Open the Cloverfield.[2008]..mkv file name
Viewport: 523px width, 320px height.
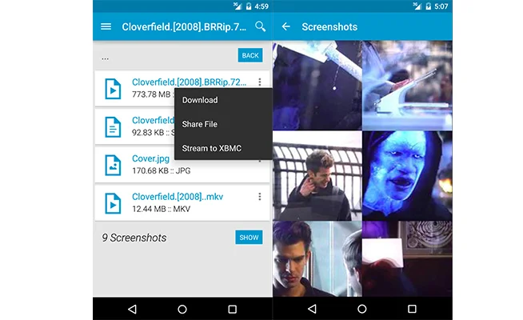pyautogui.click(x=178, y=197)
